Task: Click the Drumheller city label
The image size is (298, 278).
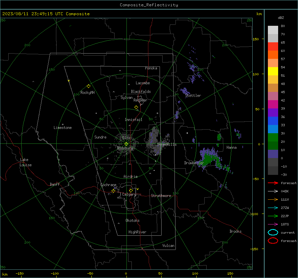Action: click(x=194, y=163)
